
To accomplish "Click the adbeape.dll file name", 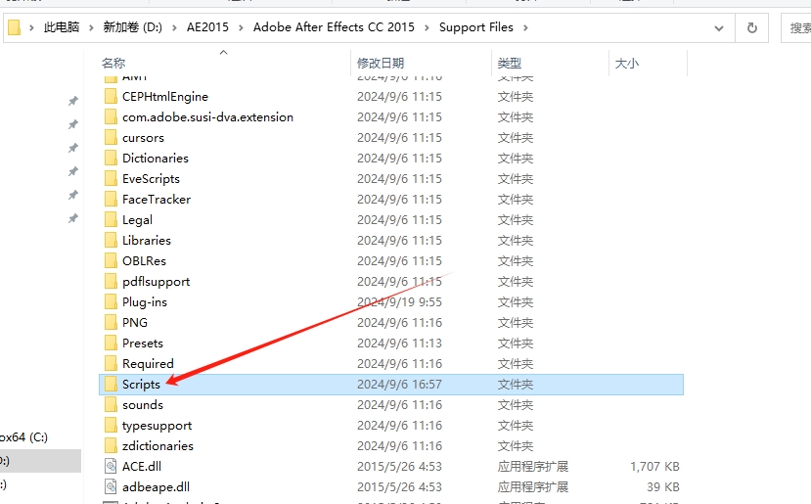I will (156, 487).
